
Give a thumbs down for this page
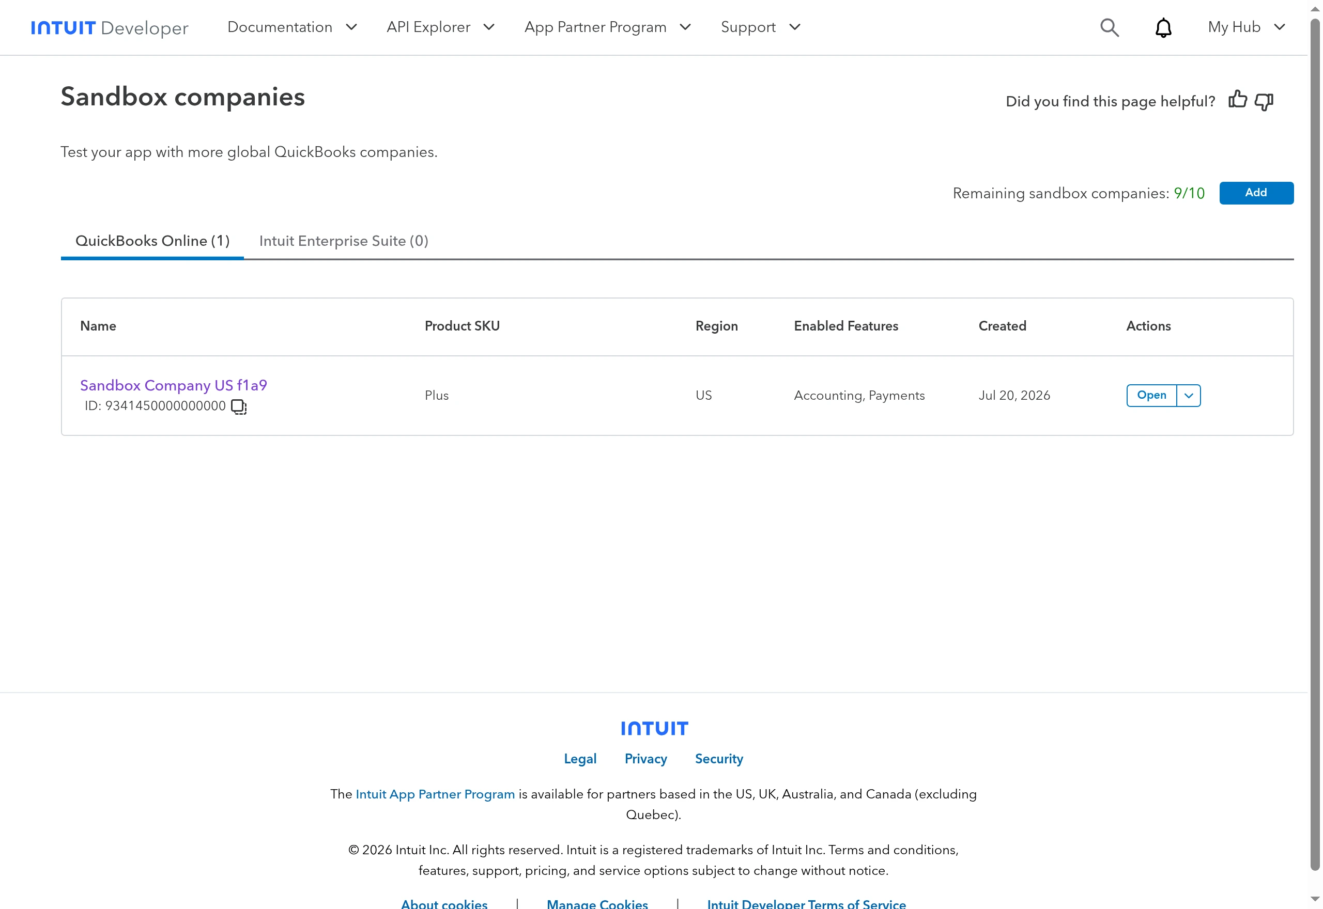1263,101
